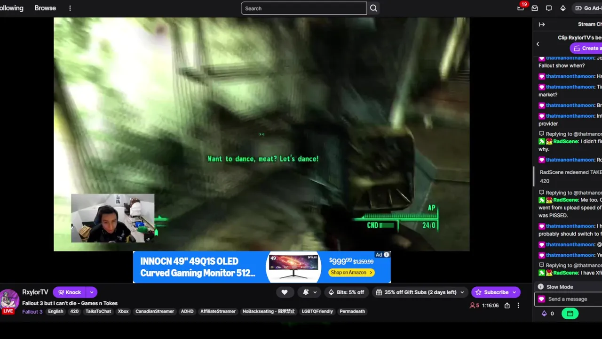602x339 pixels.
Task: Click the bits balance icon below chat
Action: [x=545, y=314]
